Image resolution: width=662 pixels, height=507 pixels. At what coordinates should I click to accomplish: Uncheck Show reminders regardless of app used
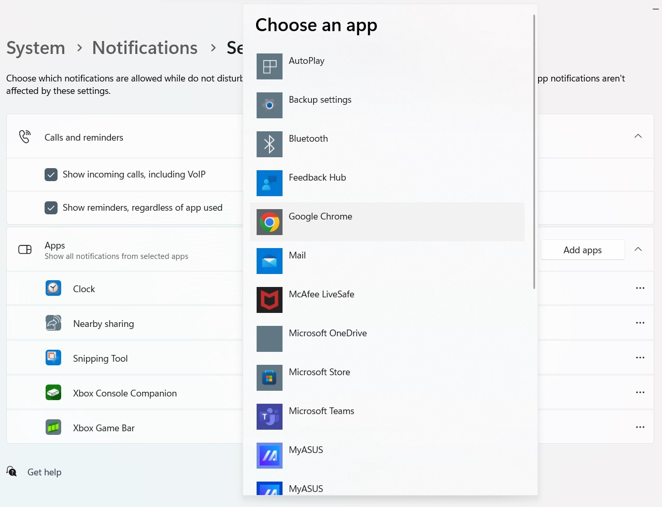coord(51,208)
